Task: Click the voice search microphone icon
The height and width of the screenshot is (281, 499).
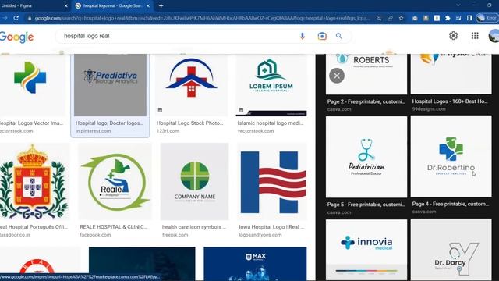Action: 303,36
